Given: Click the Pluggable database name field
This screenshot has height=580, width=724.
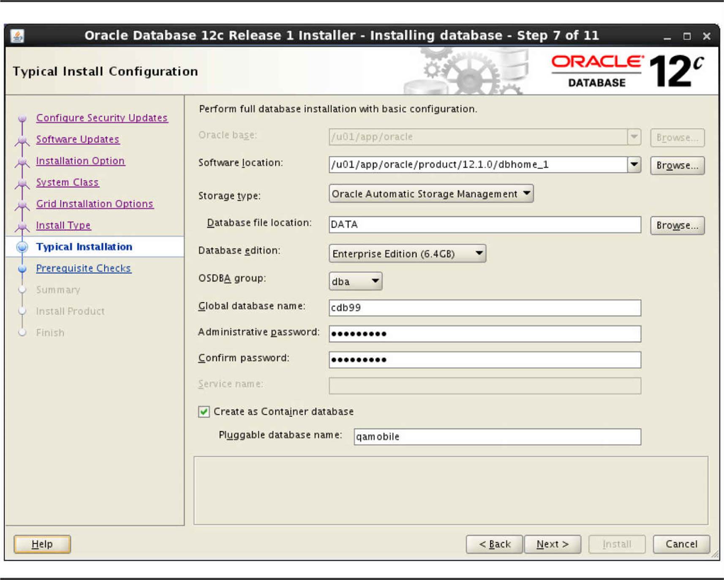Looking at the screenshot, I should tap(497, 437).
